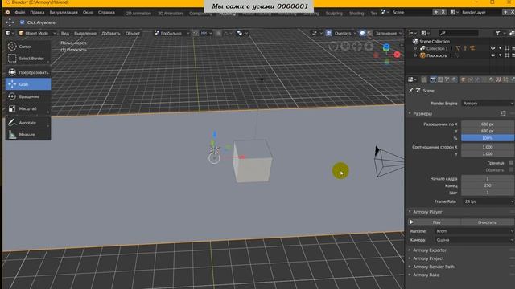Viewport: 515px width, 289px height.
Task: Open the Правка menu
Action: pos(37,13)
